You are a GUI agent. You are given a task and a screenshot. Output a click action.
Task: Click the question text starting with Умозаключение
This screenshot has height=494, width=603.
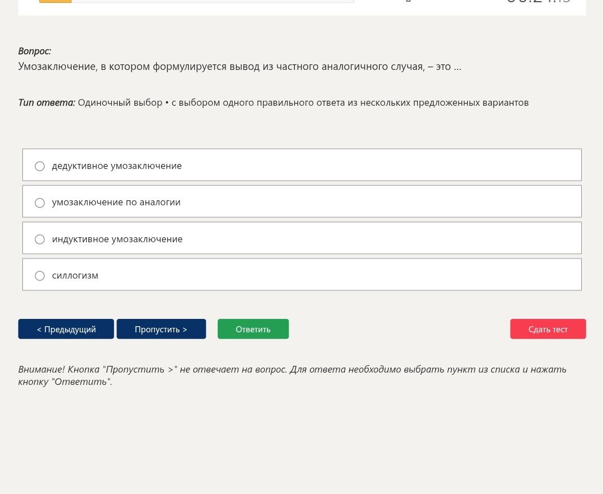coord(239,67)
